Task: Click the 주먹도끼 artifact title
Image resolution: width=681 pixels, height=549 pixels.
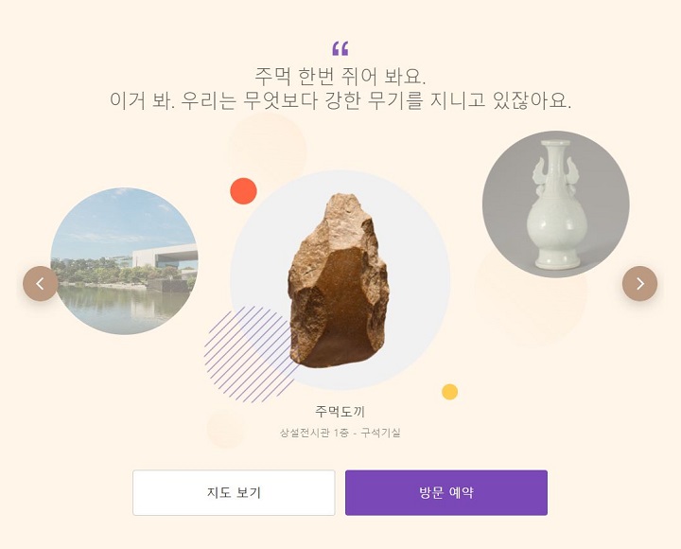Action: tap(340, 411)
